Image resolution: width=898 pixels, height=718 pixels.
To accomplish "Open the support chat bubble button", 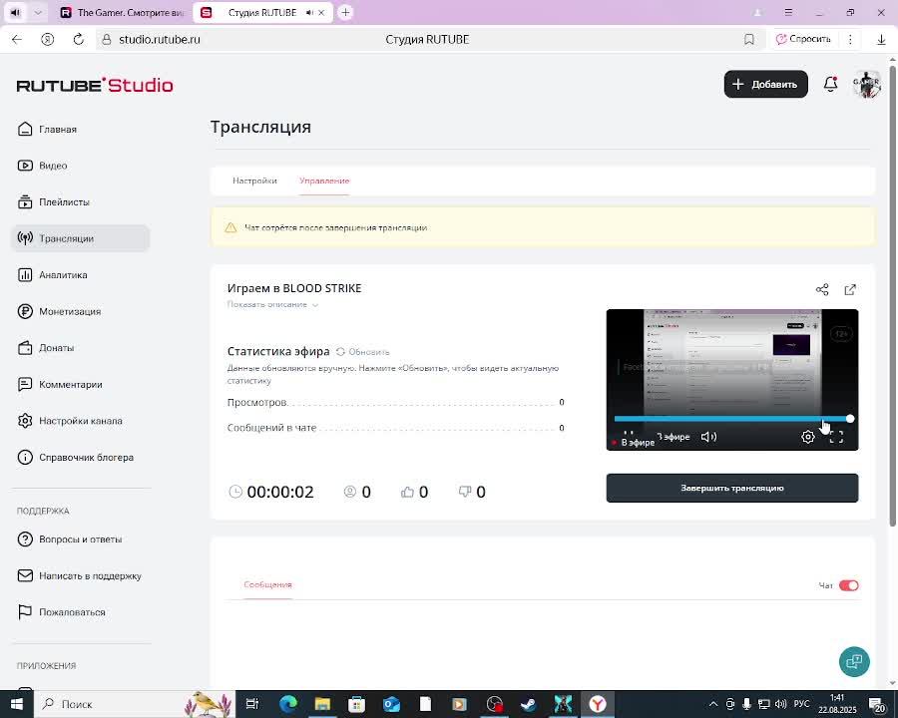I will [x=854, y=662].
